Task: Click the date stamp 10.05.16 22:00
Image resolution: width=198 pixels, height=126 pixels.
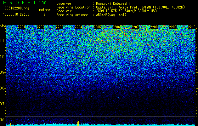Action: 16,14
